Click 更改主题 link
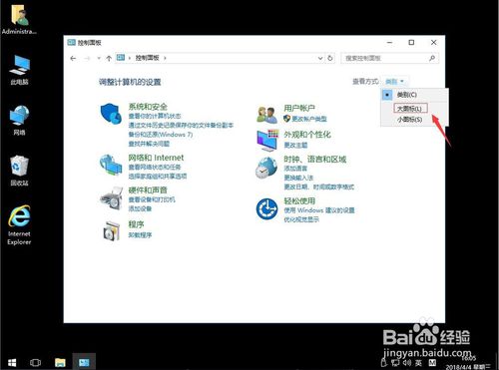The width and height of the screenshot is (499, 370). tap(295, 146)
